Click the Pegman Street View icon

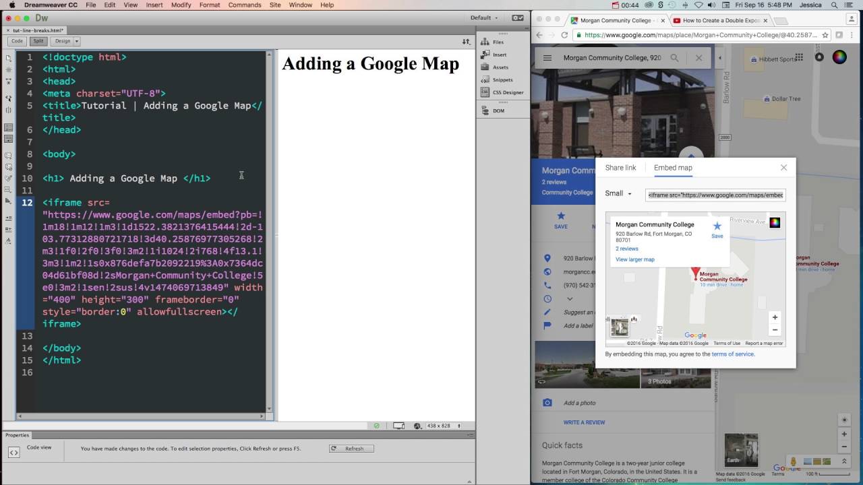point(794,461)
